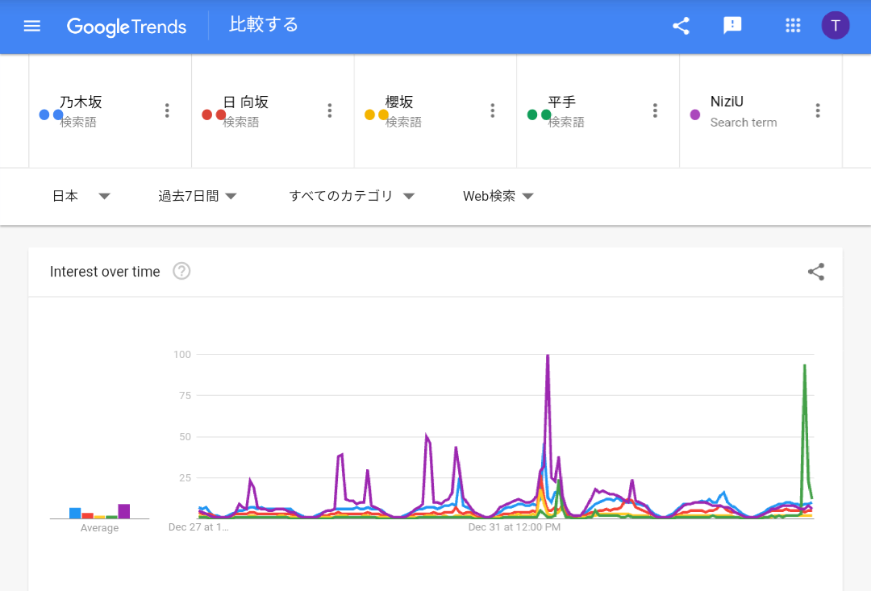Expand the 日本 region dropdown
The image size is (871, 591).
point(81,196)
